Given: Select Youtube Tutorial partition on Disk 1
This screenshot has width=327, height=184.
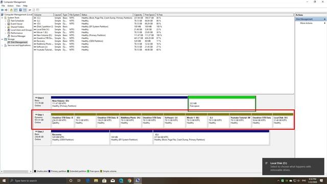Looking at the screenshot, I should click(240, 121).
